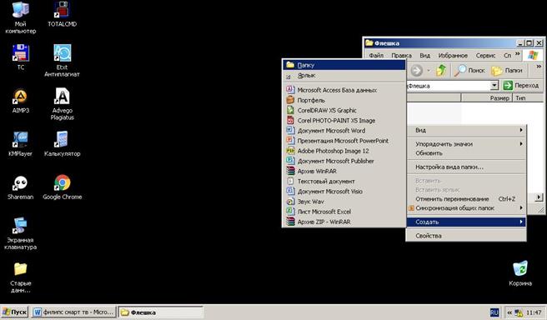547x320 pixels.
Task: Create a Документ Microsoft Visio
Action: [x=344, y=191]
